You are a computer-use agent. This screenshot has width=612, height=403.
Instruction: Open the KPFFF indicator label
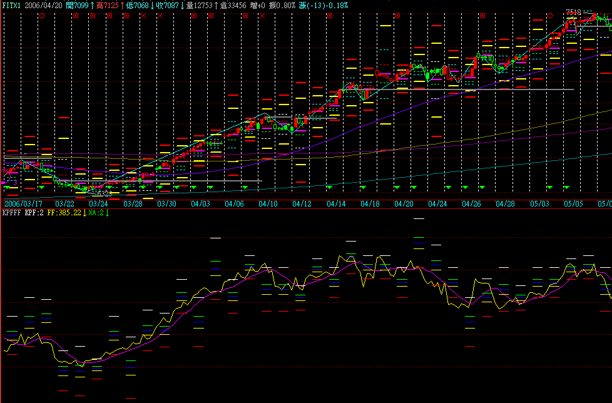tap(11, 213)
